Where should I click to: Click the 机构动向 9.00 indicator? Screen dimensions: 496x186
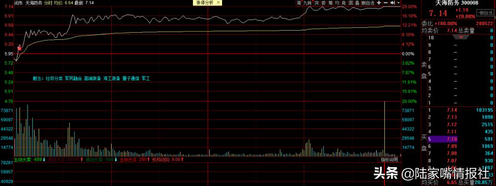coord(168,159)
